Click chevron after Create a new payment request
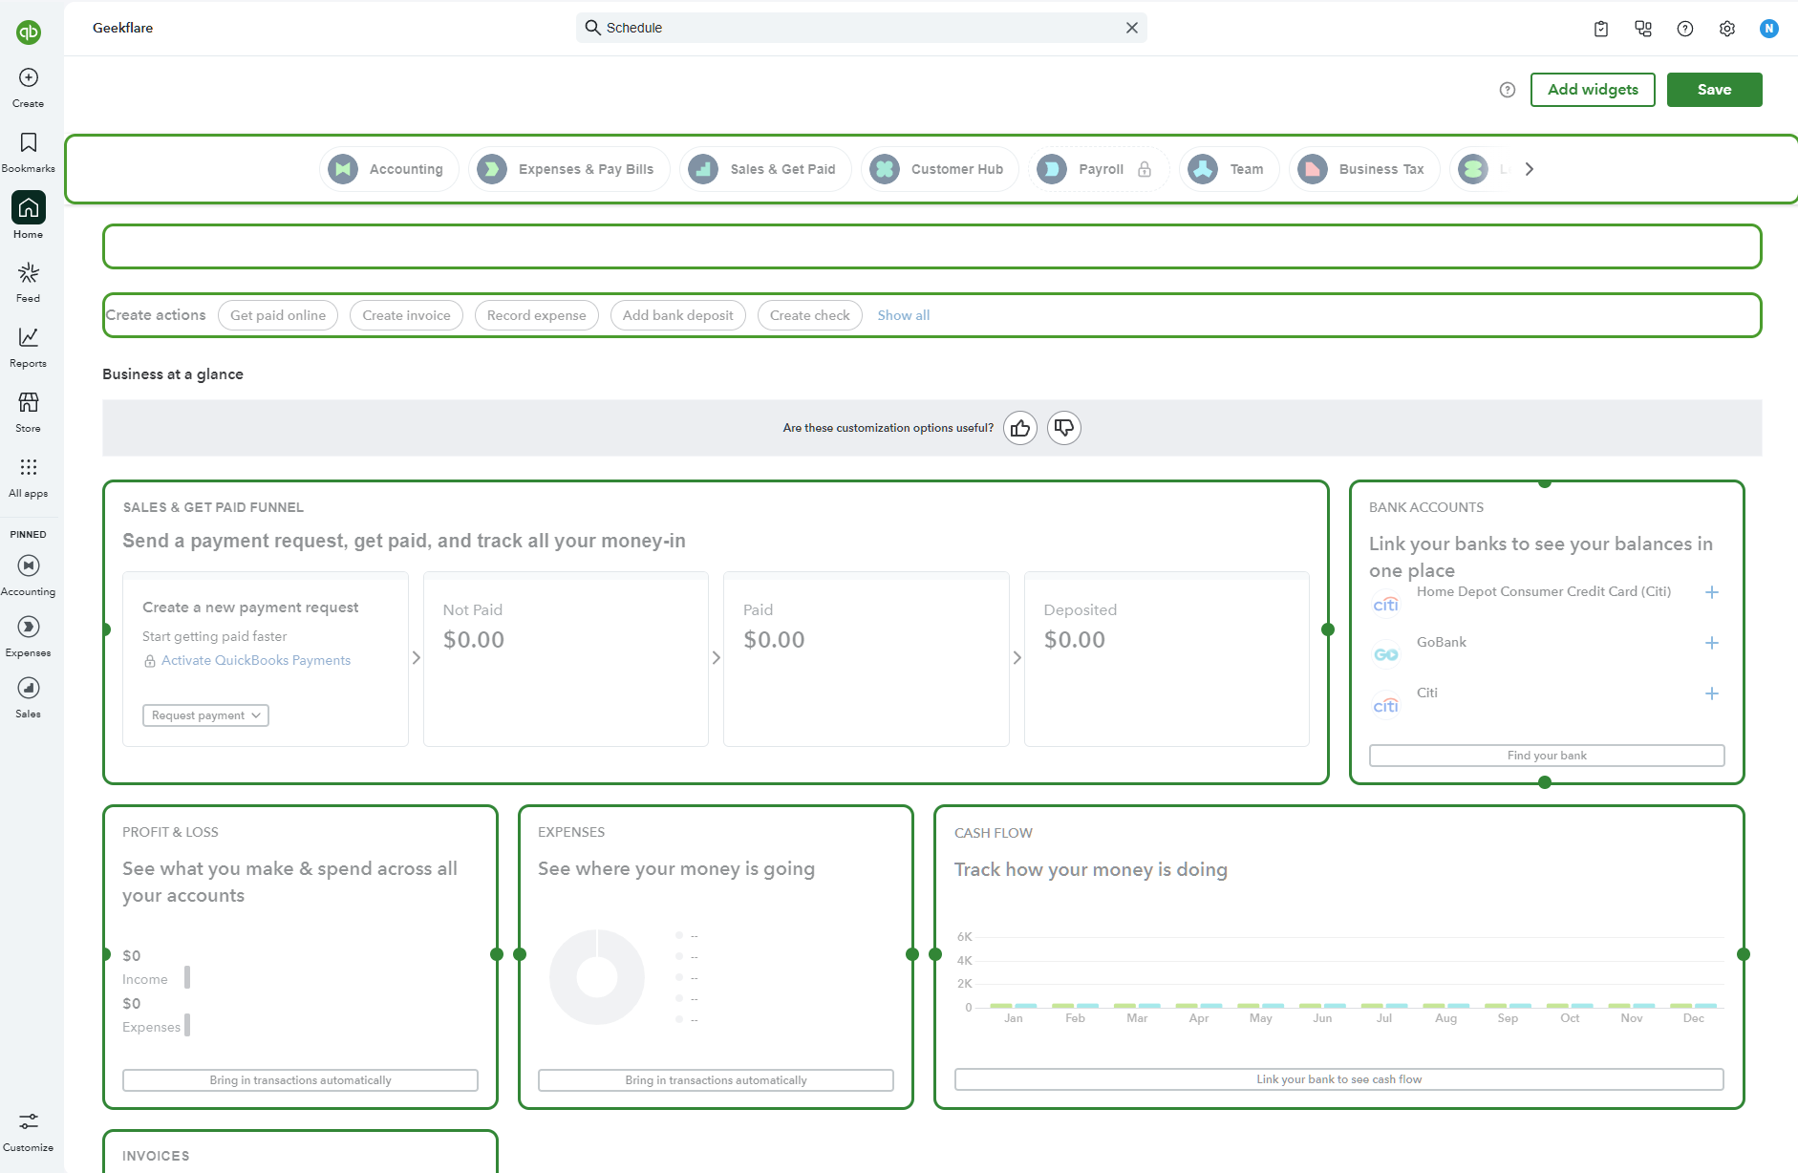 (x=416, y=658)
